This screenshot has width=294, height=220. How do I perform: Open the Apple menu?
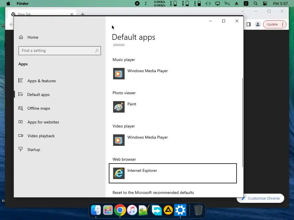click(8, 3)
